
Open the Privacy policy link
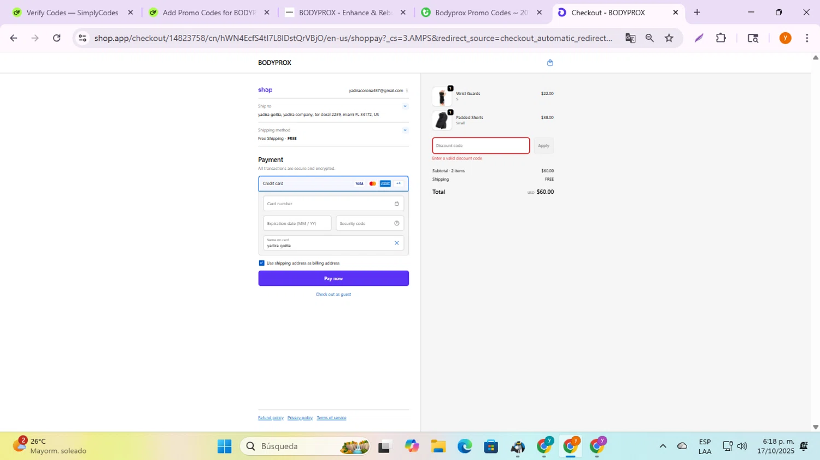click(300, 418)
